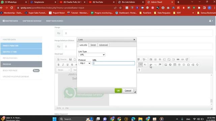
Task: Expand hidden bookmarks overflow chevron
Action: pyautogui.click(x=193, y=13)
